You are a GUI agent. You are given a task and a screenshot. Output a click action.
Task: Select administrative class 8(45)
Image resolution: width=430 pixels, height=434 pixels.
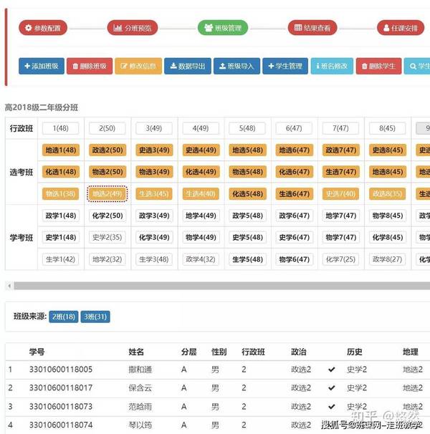point(387,128)
